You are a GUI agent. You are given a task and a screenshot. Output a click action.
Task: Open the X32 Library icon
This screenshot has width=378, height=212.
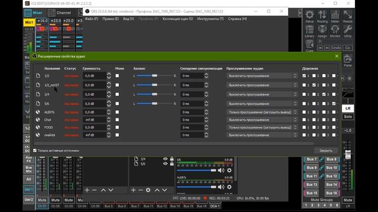pos(309,31)
